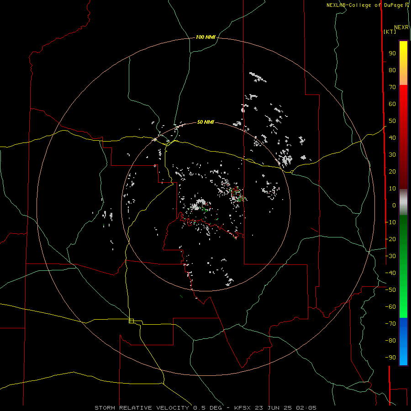Image resolution: width=411 pixels, height=411 pixels.
Task: Click the "70" scale value
Action: [392, 87]
